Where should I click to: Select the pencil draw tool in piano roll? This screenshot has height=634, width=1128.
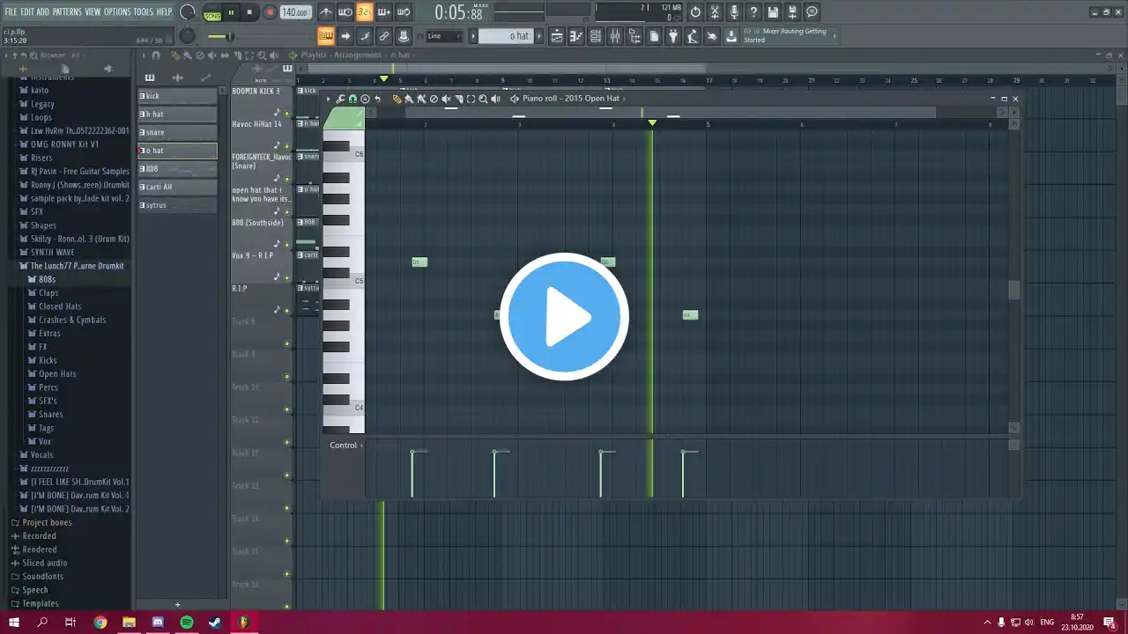(x=397, y=99)
